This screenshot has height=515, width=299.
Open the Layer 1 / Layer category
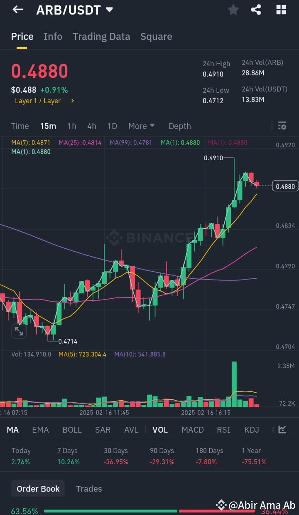tap(42, 101)
